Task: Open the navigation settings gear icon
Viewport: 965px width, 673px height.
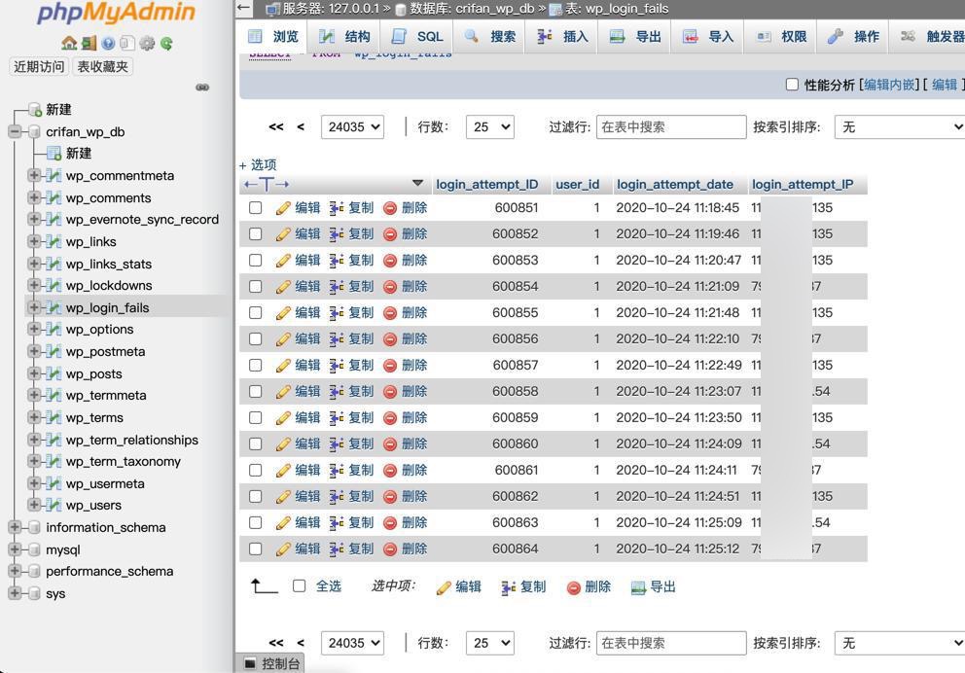Action: (x=147, y=43)
